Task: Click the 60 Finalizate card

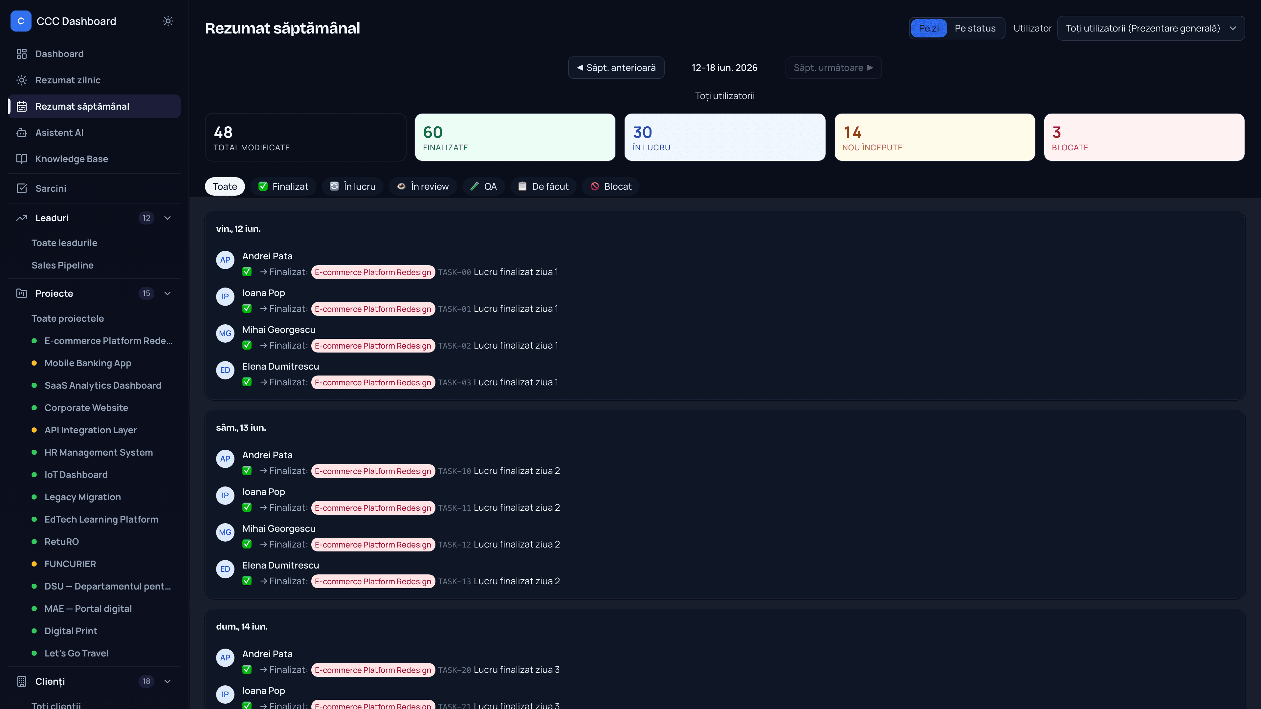Action: pos(515,138)
